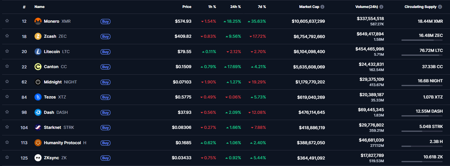
Task: Sort by the 24h % column
Action: [235, 7]
